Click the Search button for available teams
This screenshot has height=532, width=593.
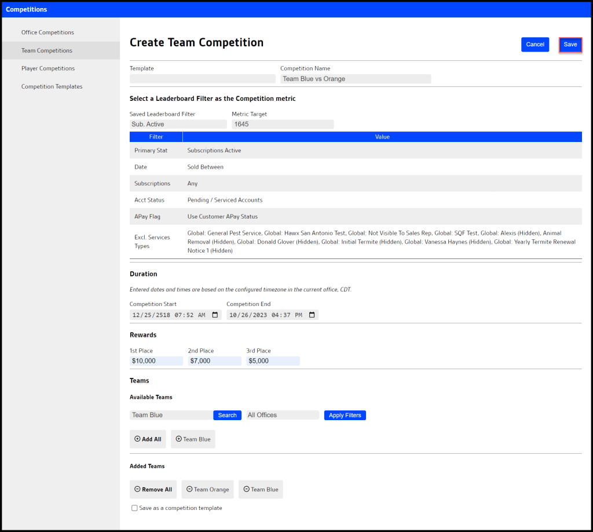(x=227, y=415)
